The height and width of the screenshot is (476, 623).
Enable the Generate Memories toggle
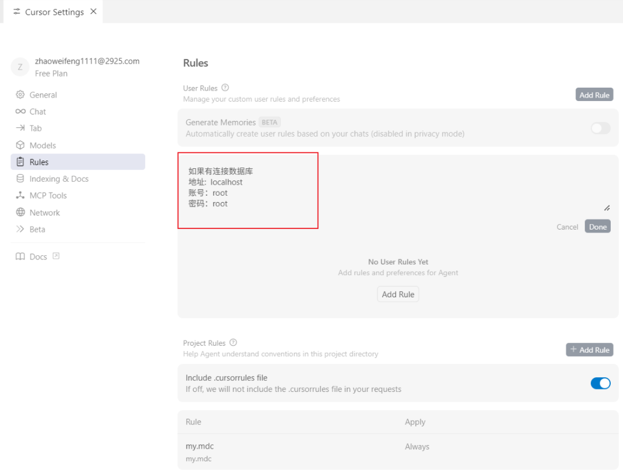pos(600,128)
